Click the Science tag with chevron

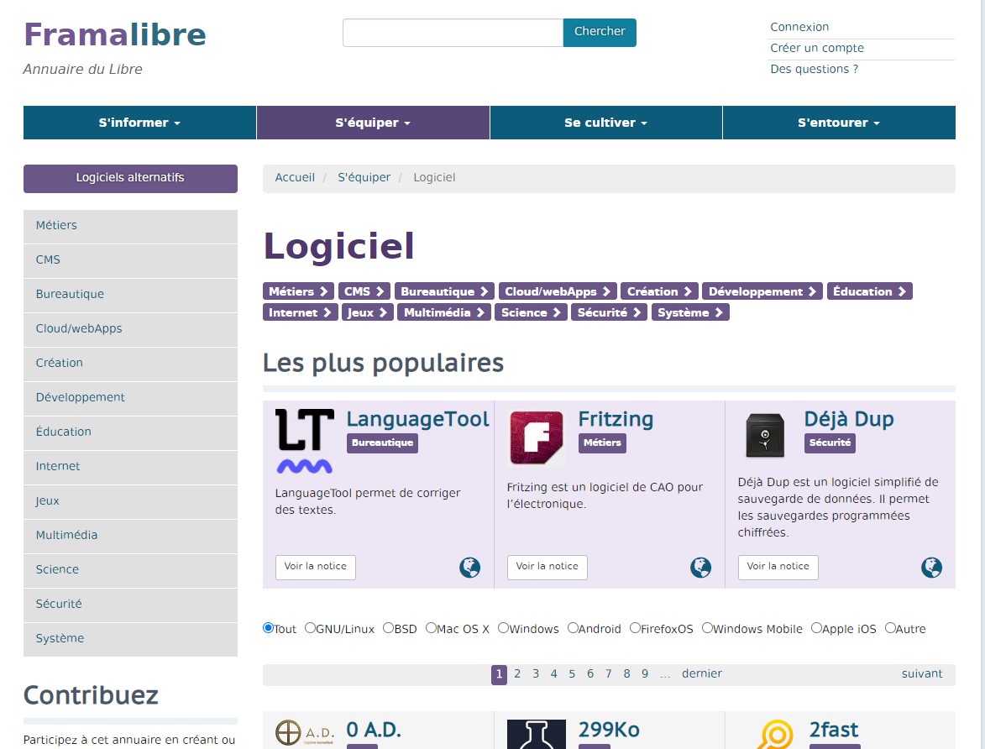[x=532, y=312]
